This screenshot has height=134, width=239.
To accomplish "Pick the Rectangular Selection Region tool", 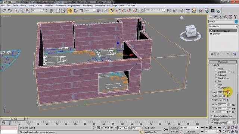I will click(x=58, y=11).
